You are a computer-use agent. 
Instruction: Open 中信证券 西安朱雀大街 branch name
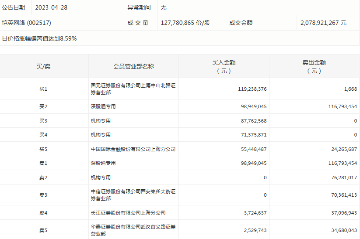click(x=133, y=195)
